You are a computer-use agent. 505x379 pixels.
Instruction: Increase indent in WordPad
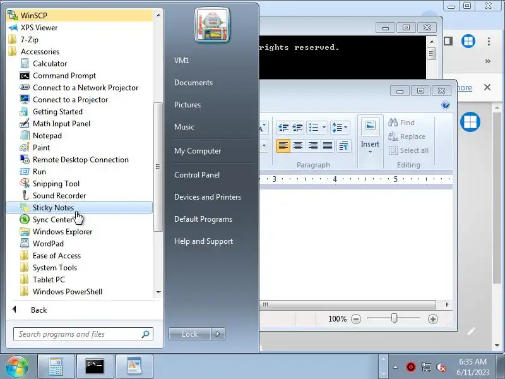tap(297, 128)
